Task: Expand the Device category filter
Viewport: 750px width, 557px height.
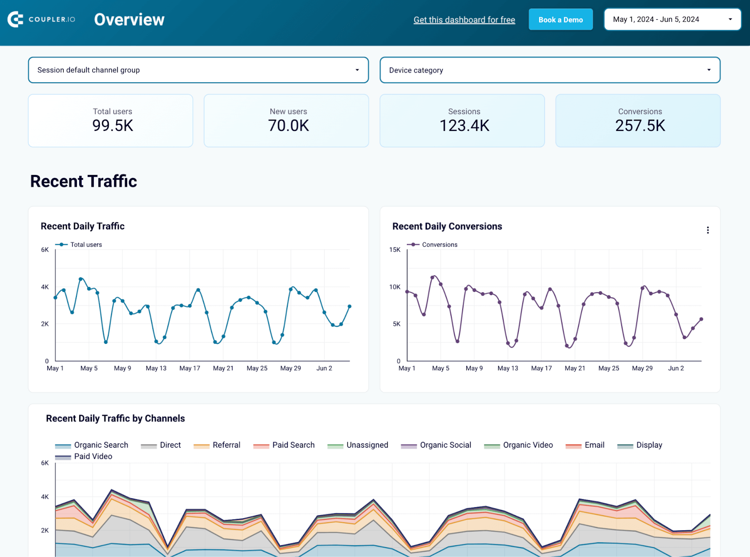Action: click(550, 70)
